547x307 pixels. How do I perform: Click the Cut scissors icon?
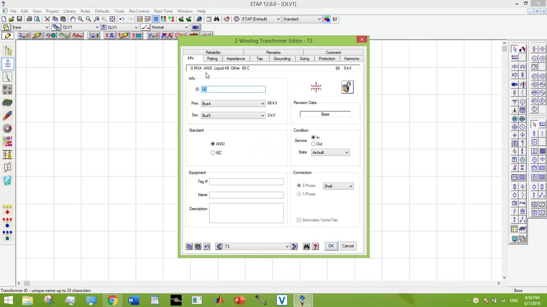coord(47,19)
